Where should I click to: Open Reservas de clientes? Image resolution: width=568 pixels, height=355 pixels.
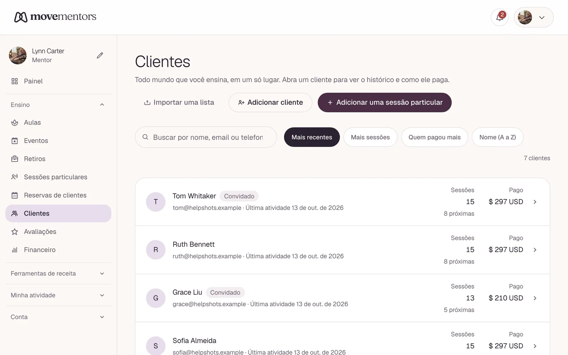coord(58,195)
